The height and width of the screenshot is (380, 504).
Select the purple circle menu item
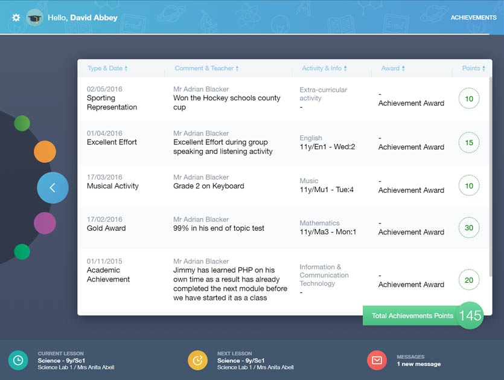[45, 223]
